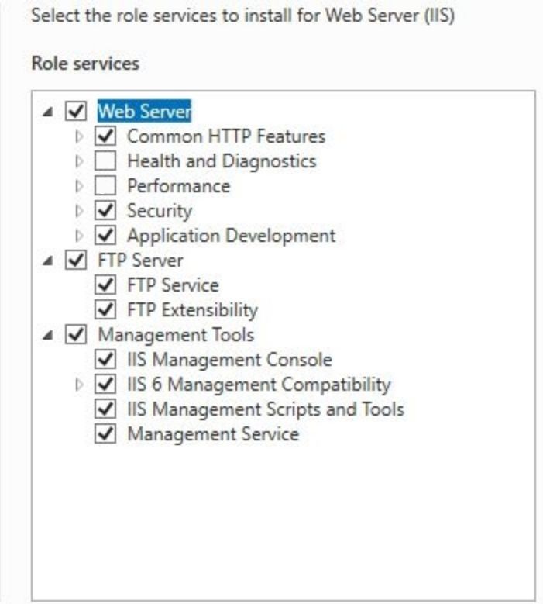Uncheck the Security checkbox
Image resolution: width=543 pixels, height=604 pixels.
pyautogui.click(x=105, y=211)
